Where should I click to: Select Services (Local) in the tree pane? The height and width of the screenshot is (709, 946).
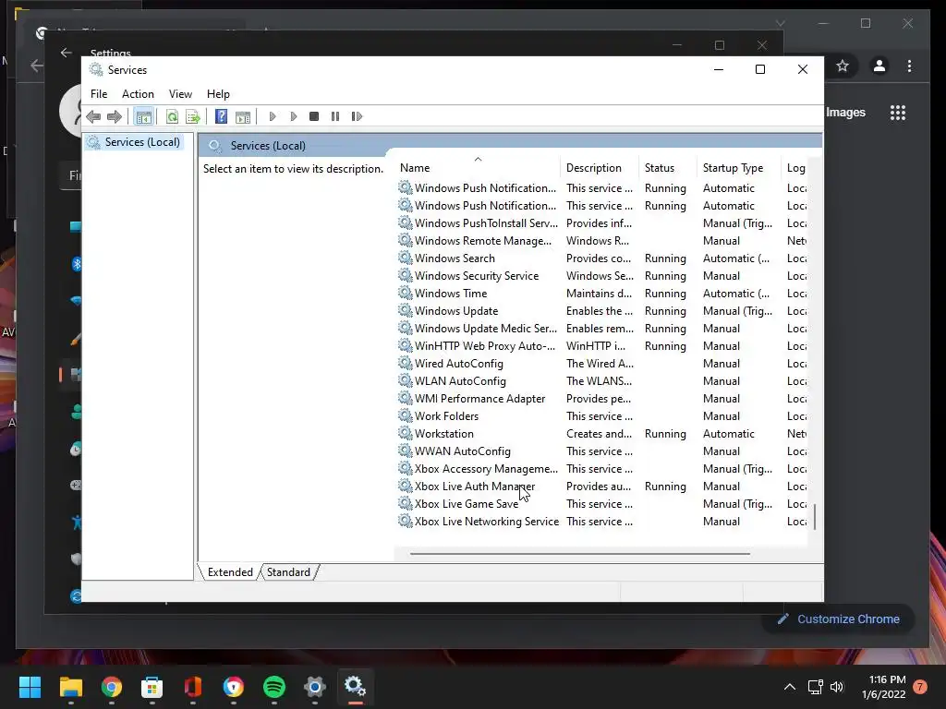pyautogui.click(x=142, y=142)
